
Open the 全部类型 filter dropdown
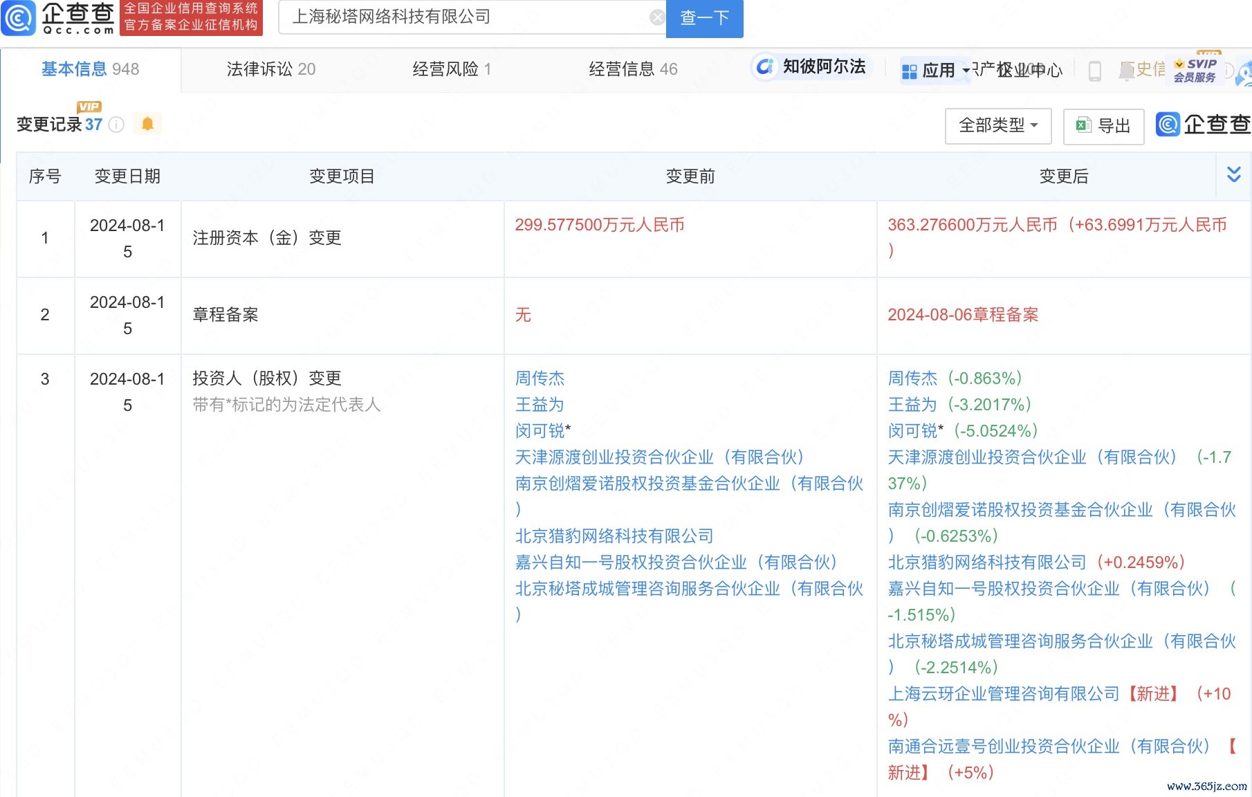click(x=998, y=126)
